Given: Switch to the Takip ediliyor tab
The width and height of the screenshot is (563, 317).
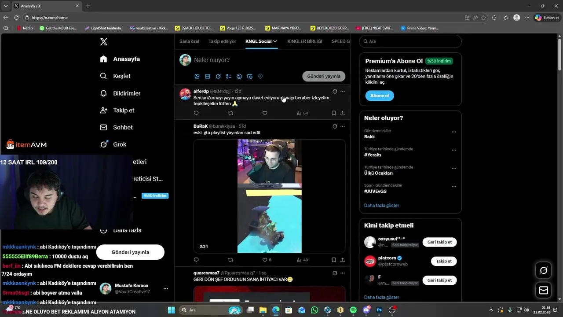Looking at the screenshot, I should [x=222, y=41].
